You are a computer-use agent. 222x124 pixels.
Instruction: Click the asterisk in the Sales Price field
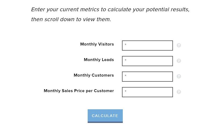[x=125, y=91]
